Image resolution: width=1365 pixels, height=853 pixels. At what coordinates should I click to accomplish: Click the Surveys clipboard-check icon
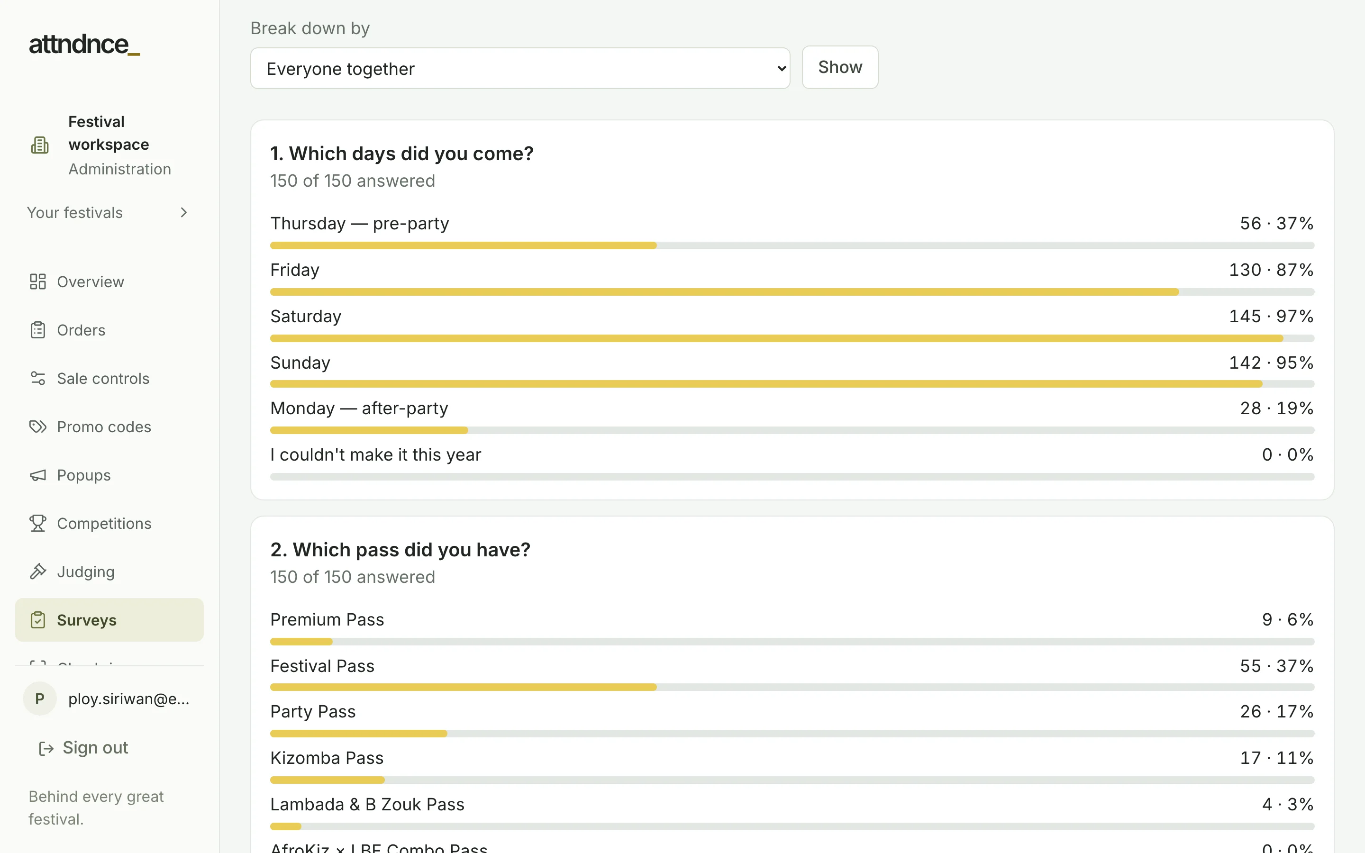coord(38,620)
